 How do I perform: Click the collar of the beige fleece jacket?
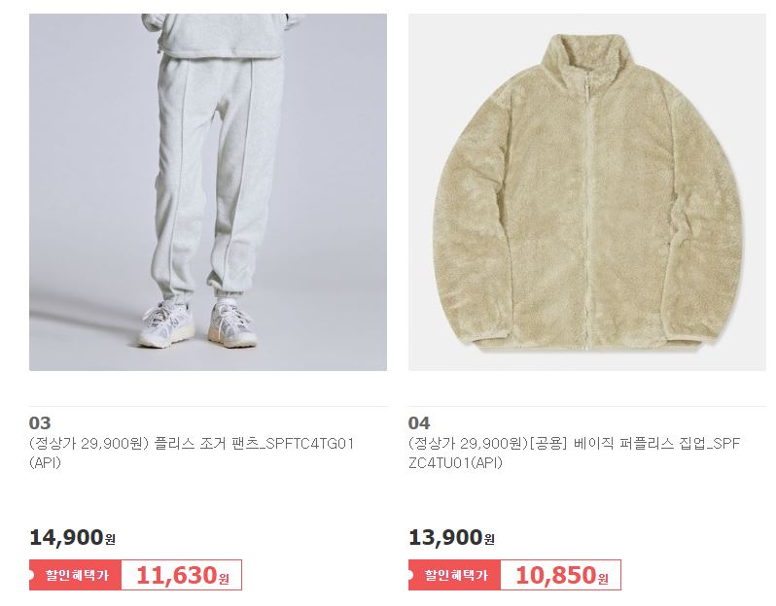[x=586, y=53]
